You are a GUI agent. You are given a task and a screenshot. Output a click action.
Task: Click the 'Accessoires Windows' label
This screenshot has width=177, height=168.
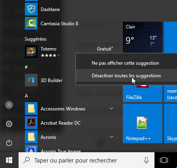63,109
